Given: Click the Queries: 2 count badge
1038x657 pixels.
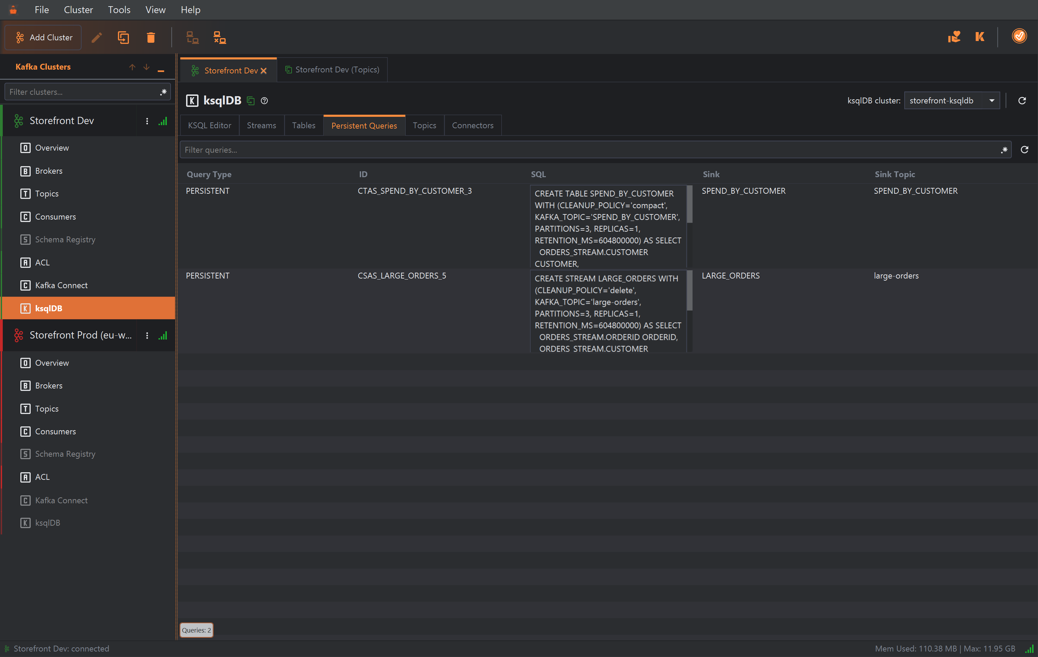Looking at the screenshot, I should 196,630.
